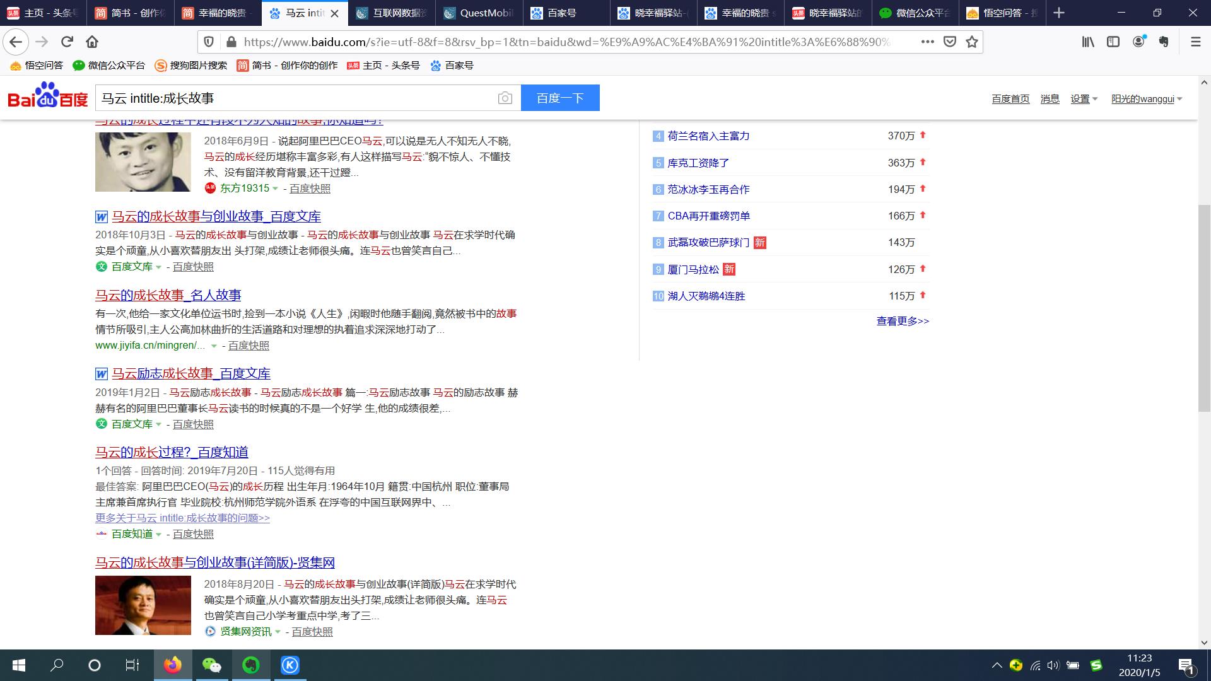Open 搜狗图片搜索 bookmark

pyautogui.click(x=191, y=66)
